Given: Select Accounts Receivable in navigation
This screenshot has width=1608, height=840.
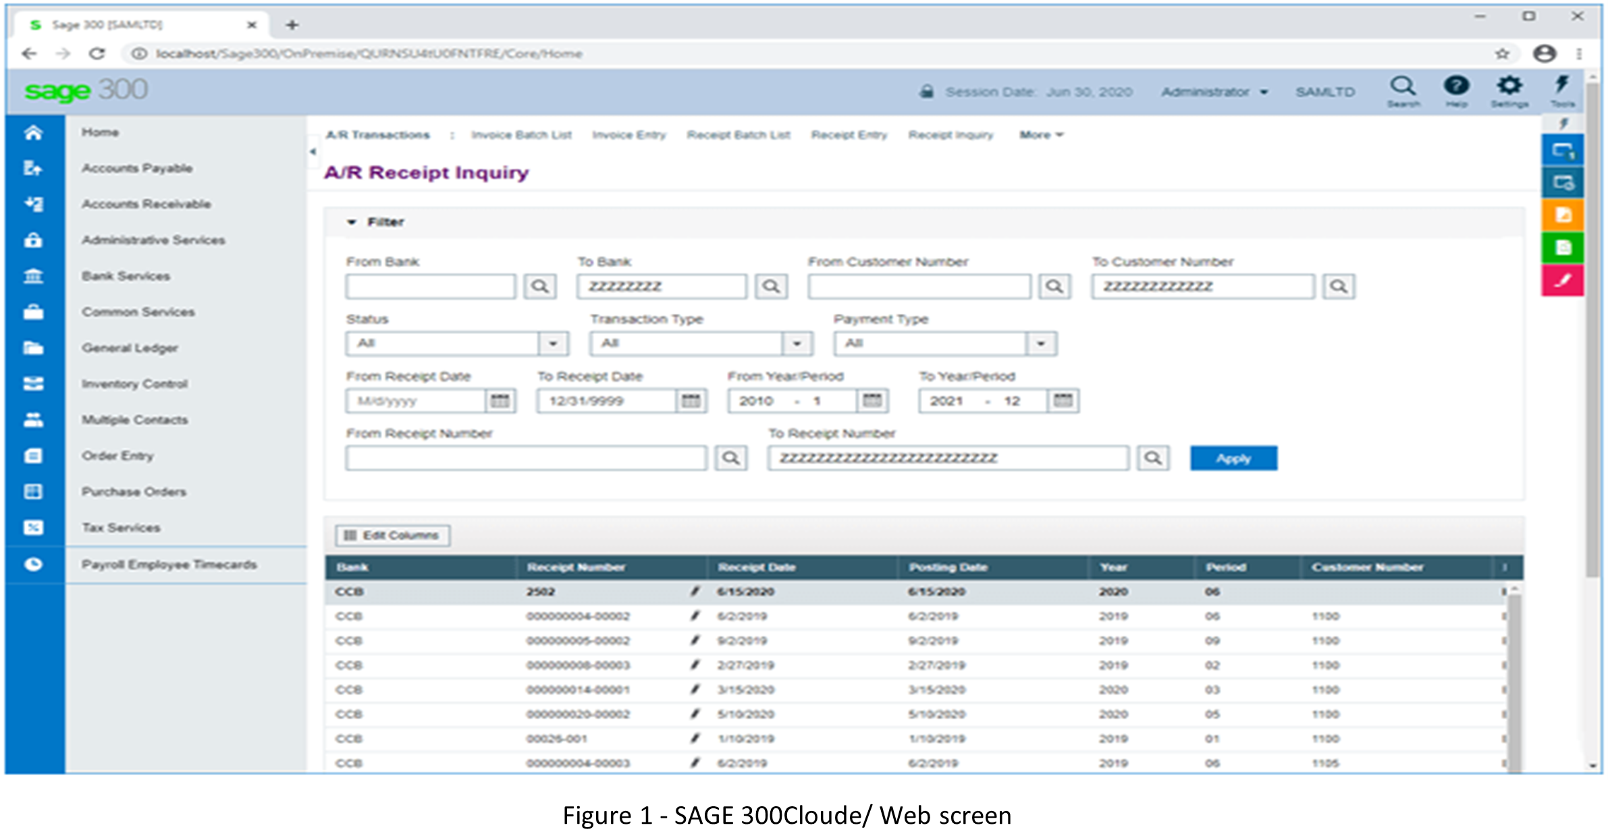Looking at the screenshot, I should pos(146,204).
